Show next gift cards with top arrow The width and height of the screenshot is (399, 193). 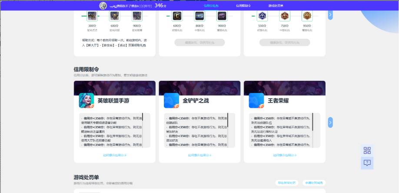click(330, 14)
